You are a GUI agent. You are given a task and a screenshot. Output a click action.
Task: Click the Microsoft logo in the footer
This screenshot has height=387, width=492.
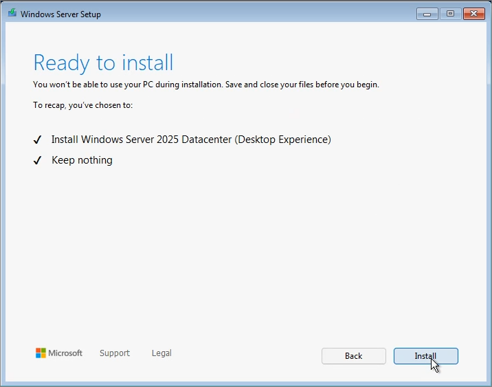coord(59,353)
